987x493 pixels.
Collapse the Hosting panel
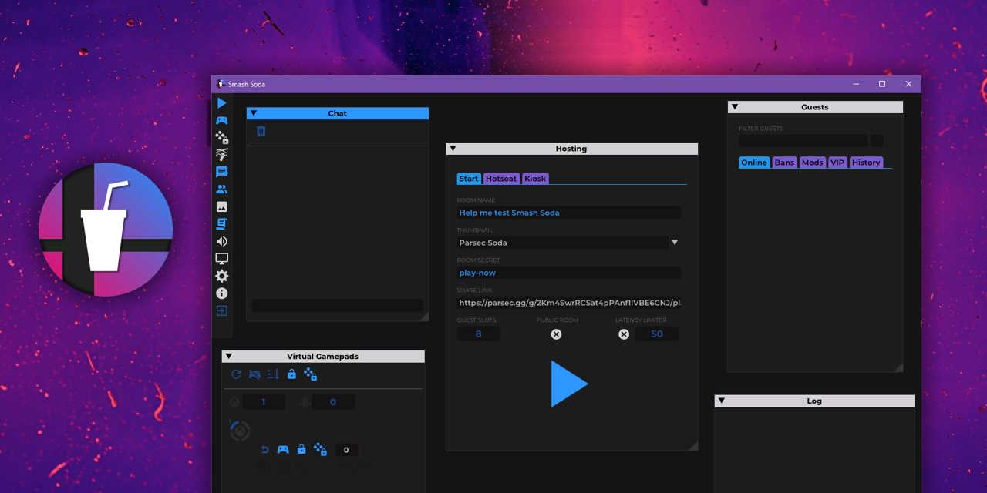453,149
